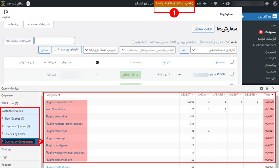Select Queries by Caller panel
Screen dimensions: 279x168
pyautogui.click(x=20, y=134)
